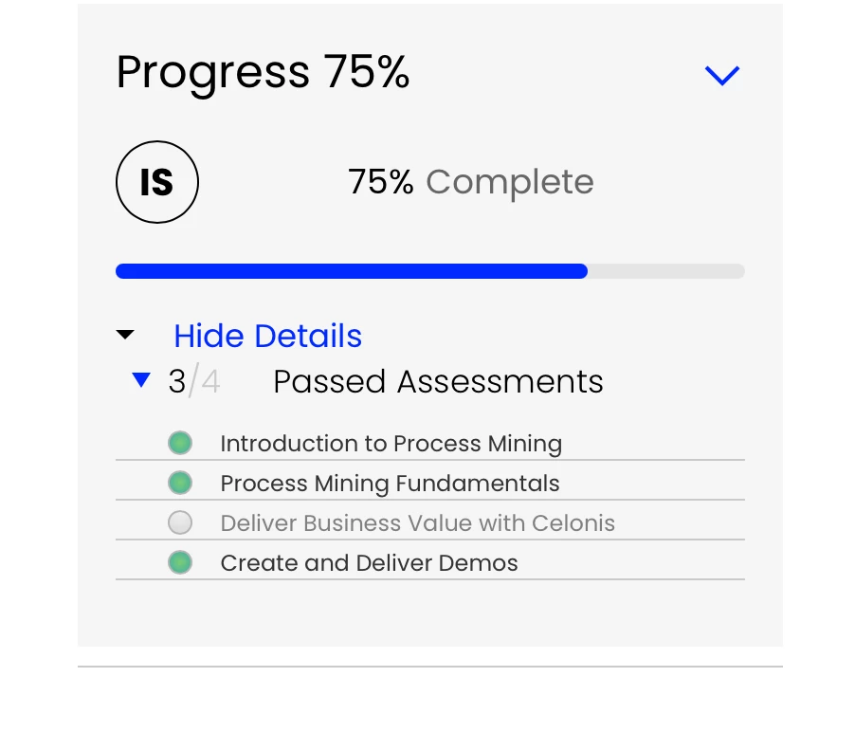Open the Process Mining Fundamentals assessment
The width and height of the screenshot is (855, 732).
[x=390, y=483]
